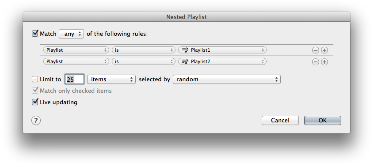
Task: Click the music note icon beside Playlist2
Action: pyautogui.click(x=185, y=61)
